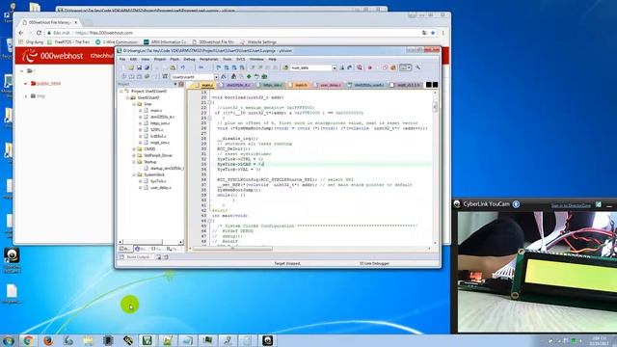Screen dimensions: 617x347
Task: Click Chrome icon in Windows taskbar
Action: click(28, 340)
